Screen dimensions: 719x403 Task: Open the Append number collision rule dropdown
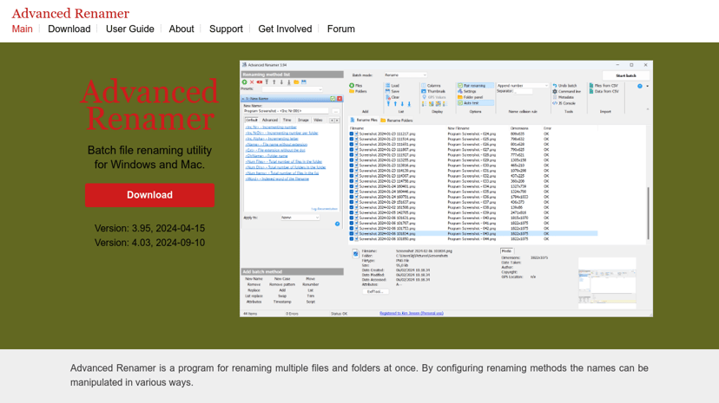[x=522, y=86]
